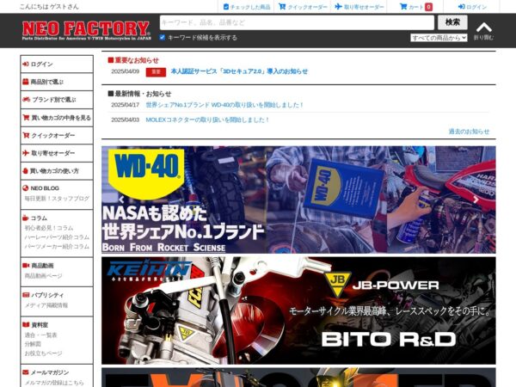
Task: Open sidebar 買い物カゴの使い方
Action: coord(57,171)
